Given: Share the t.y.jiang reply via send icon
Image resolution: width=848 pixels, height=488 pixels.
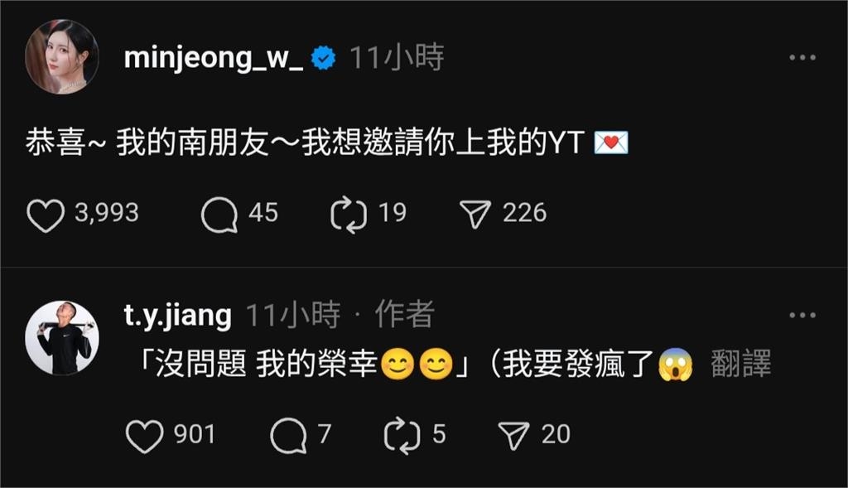Looking at the screenshot, I should point(513,436).
